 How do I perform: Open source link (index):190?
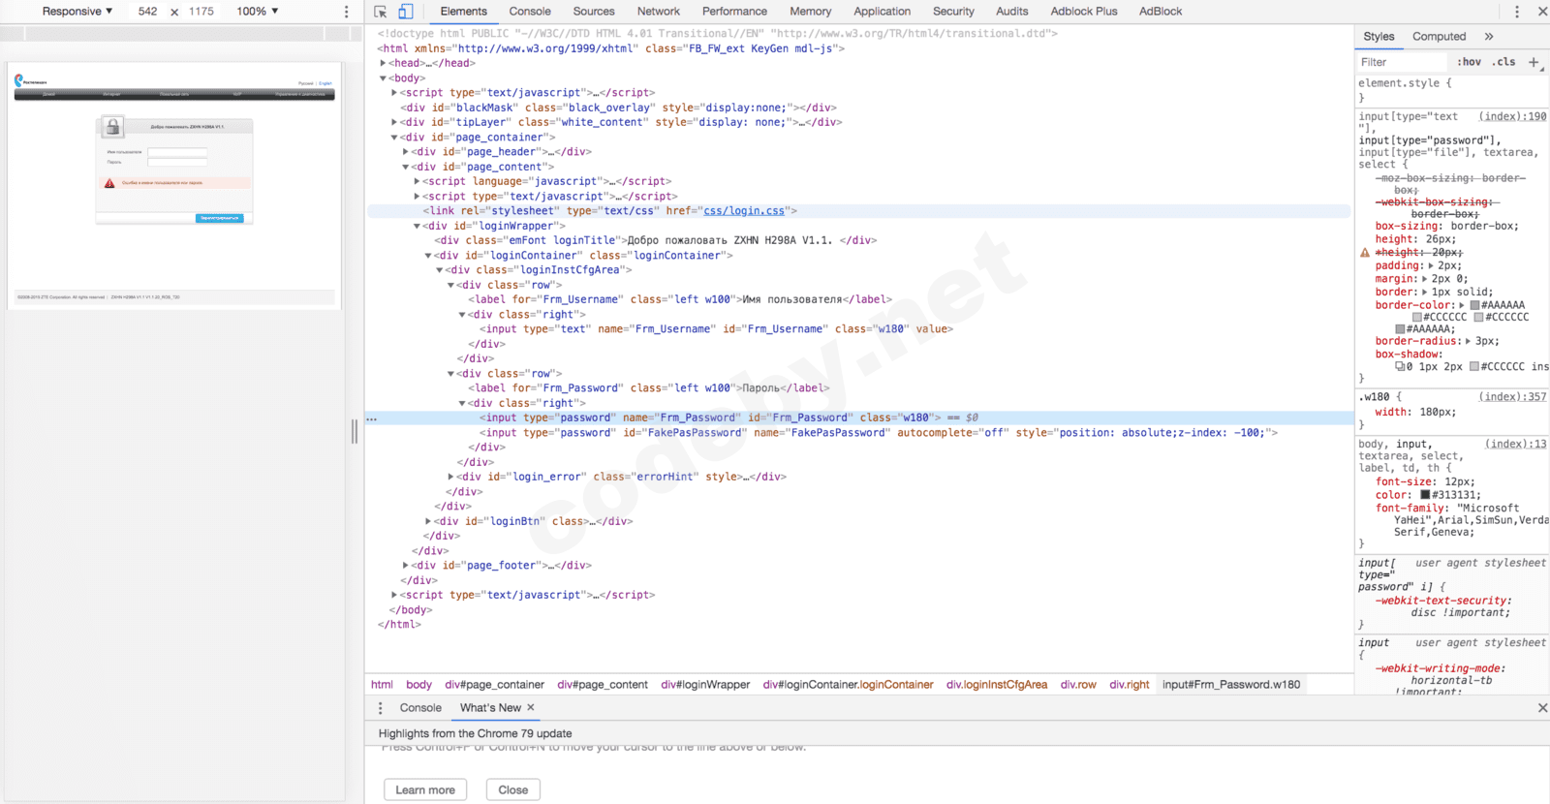click(x=1513, y=116)
